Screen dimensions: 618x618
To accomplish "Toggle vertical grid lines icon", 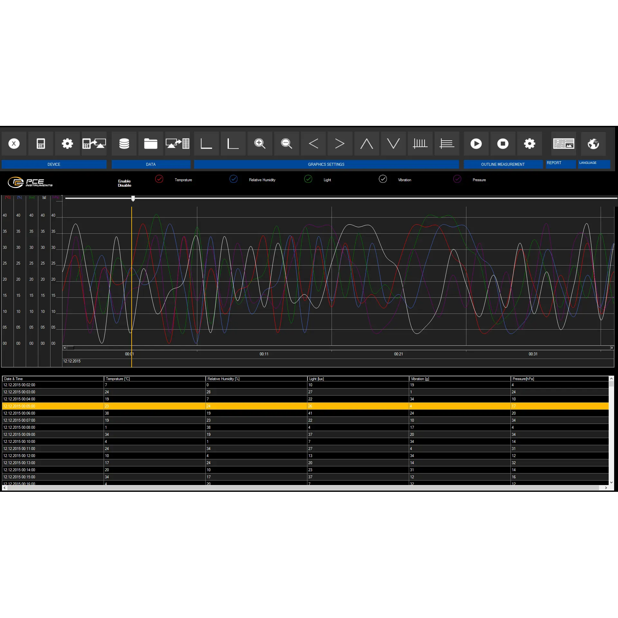I will click(x=420, y=144).
